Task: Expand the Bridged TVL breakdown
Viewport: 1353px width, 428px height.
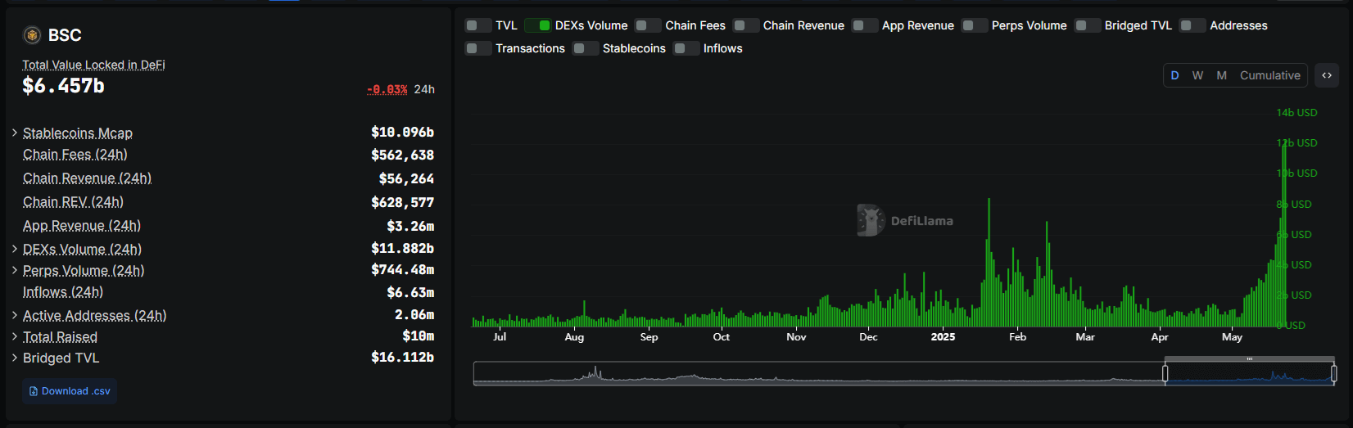Action: [x=15, y=358]
